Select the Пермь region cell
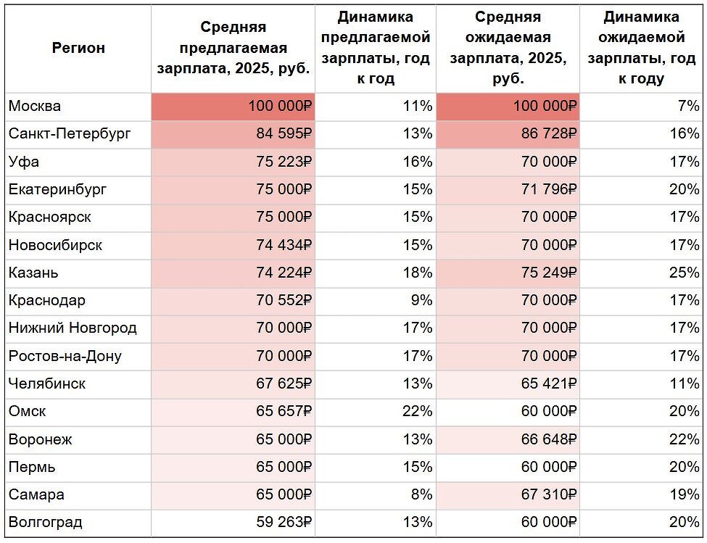Viewport: 707px width, 543px height. coord(78,468)
